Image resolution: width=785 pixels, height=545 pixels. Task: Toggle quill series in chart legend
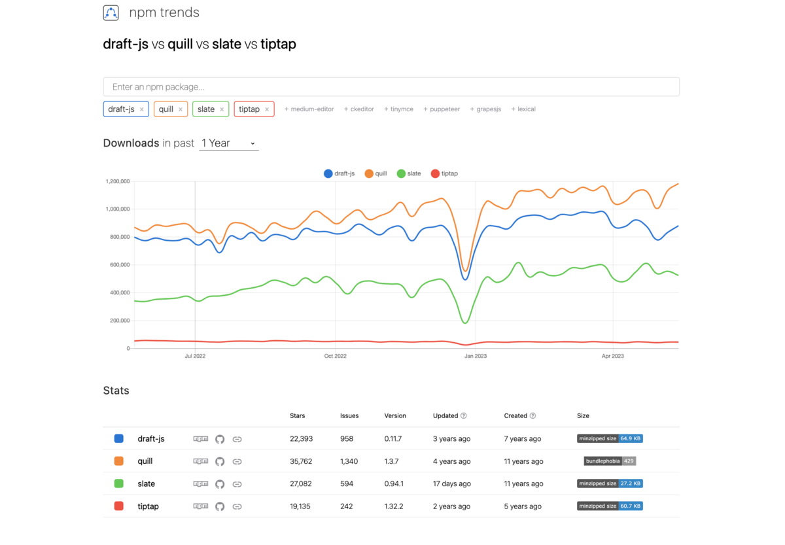[375, 173]
